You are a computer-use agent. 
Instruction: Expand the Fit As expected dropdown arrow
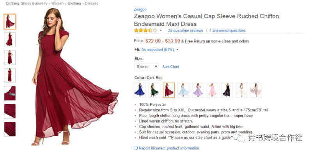tap(177, 49)
